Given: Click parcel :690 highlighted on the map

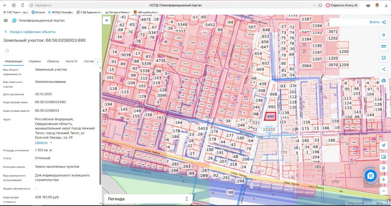Looking at the screenshot, I should 270,117.
